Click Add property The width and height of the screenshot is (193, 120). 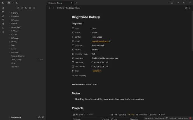click(79, 76)
